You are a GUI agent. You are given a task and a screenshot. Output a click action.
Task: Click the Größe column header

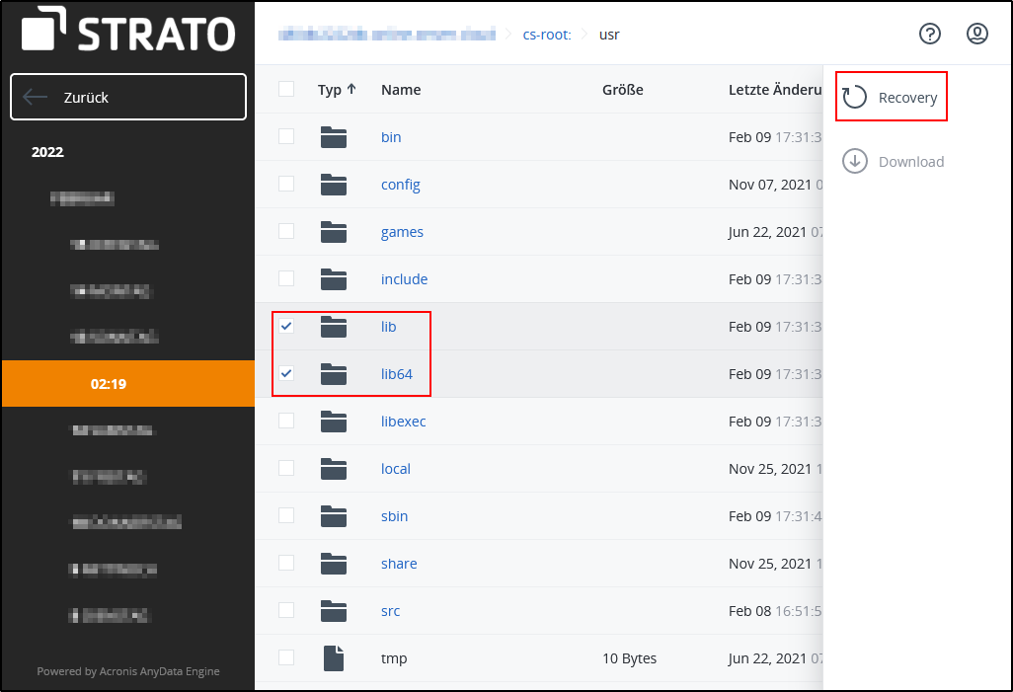click(x=622, y=90)
